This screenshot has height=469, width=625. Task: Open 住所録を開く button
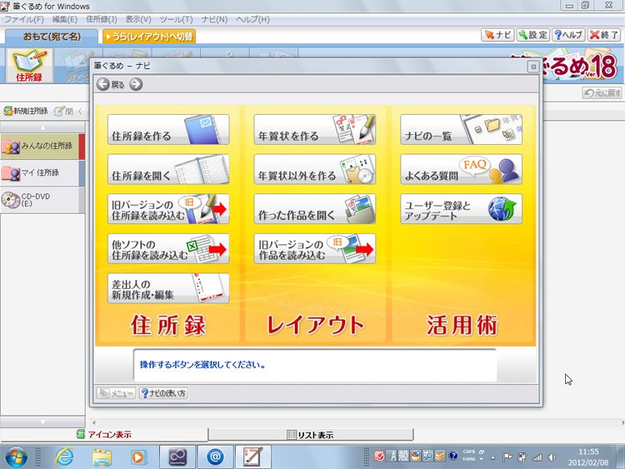tap(168, 169)
